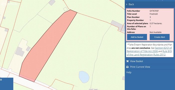Click the long grey building at right map edge

tap(118, 25)
